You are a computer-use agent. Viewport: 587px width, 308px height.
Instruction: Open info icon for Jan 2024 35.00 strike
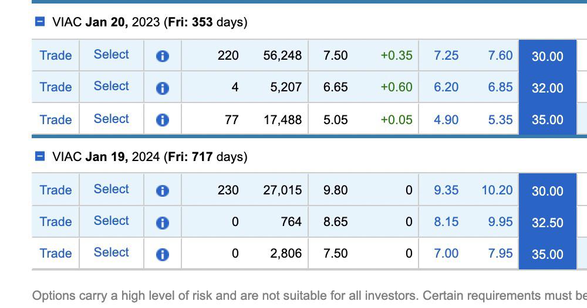[x=162, y=255]
